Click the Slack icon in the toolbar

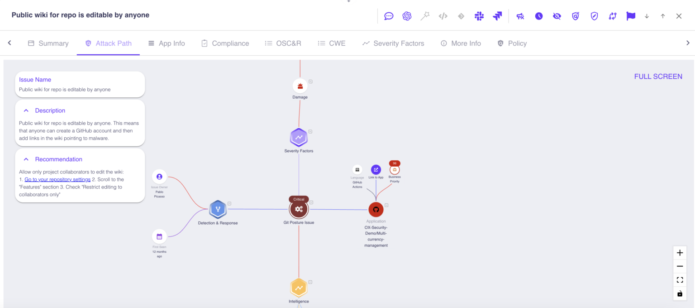(479, 16)
